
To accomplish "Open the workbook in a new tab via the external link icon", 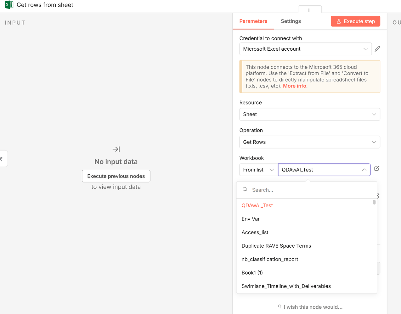I will [377, 169].
